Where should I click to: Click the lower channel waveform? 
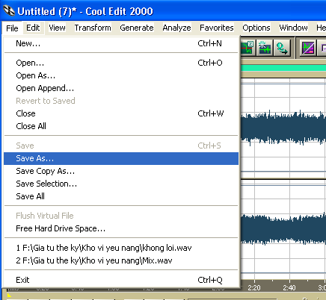point(283,229)
